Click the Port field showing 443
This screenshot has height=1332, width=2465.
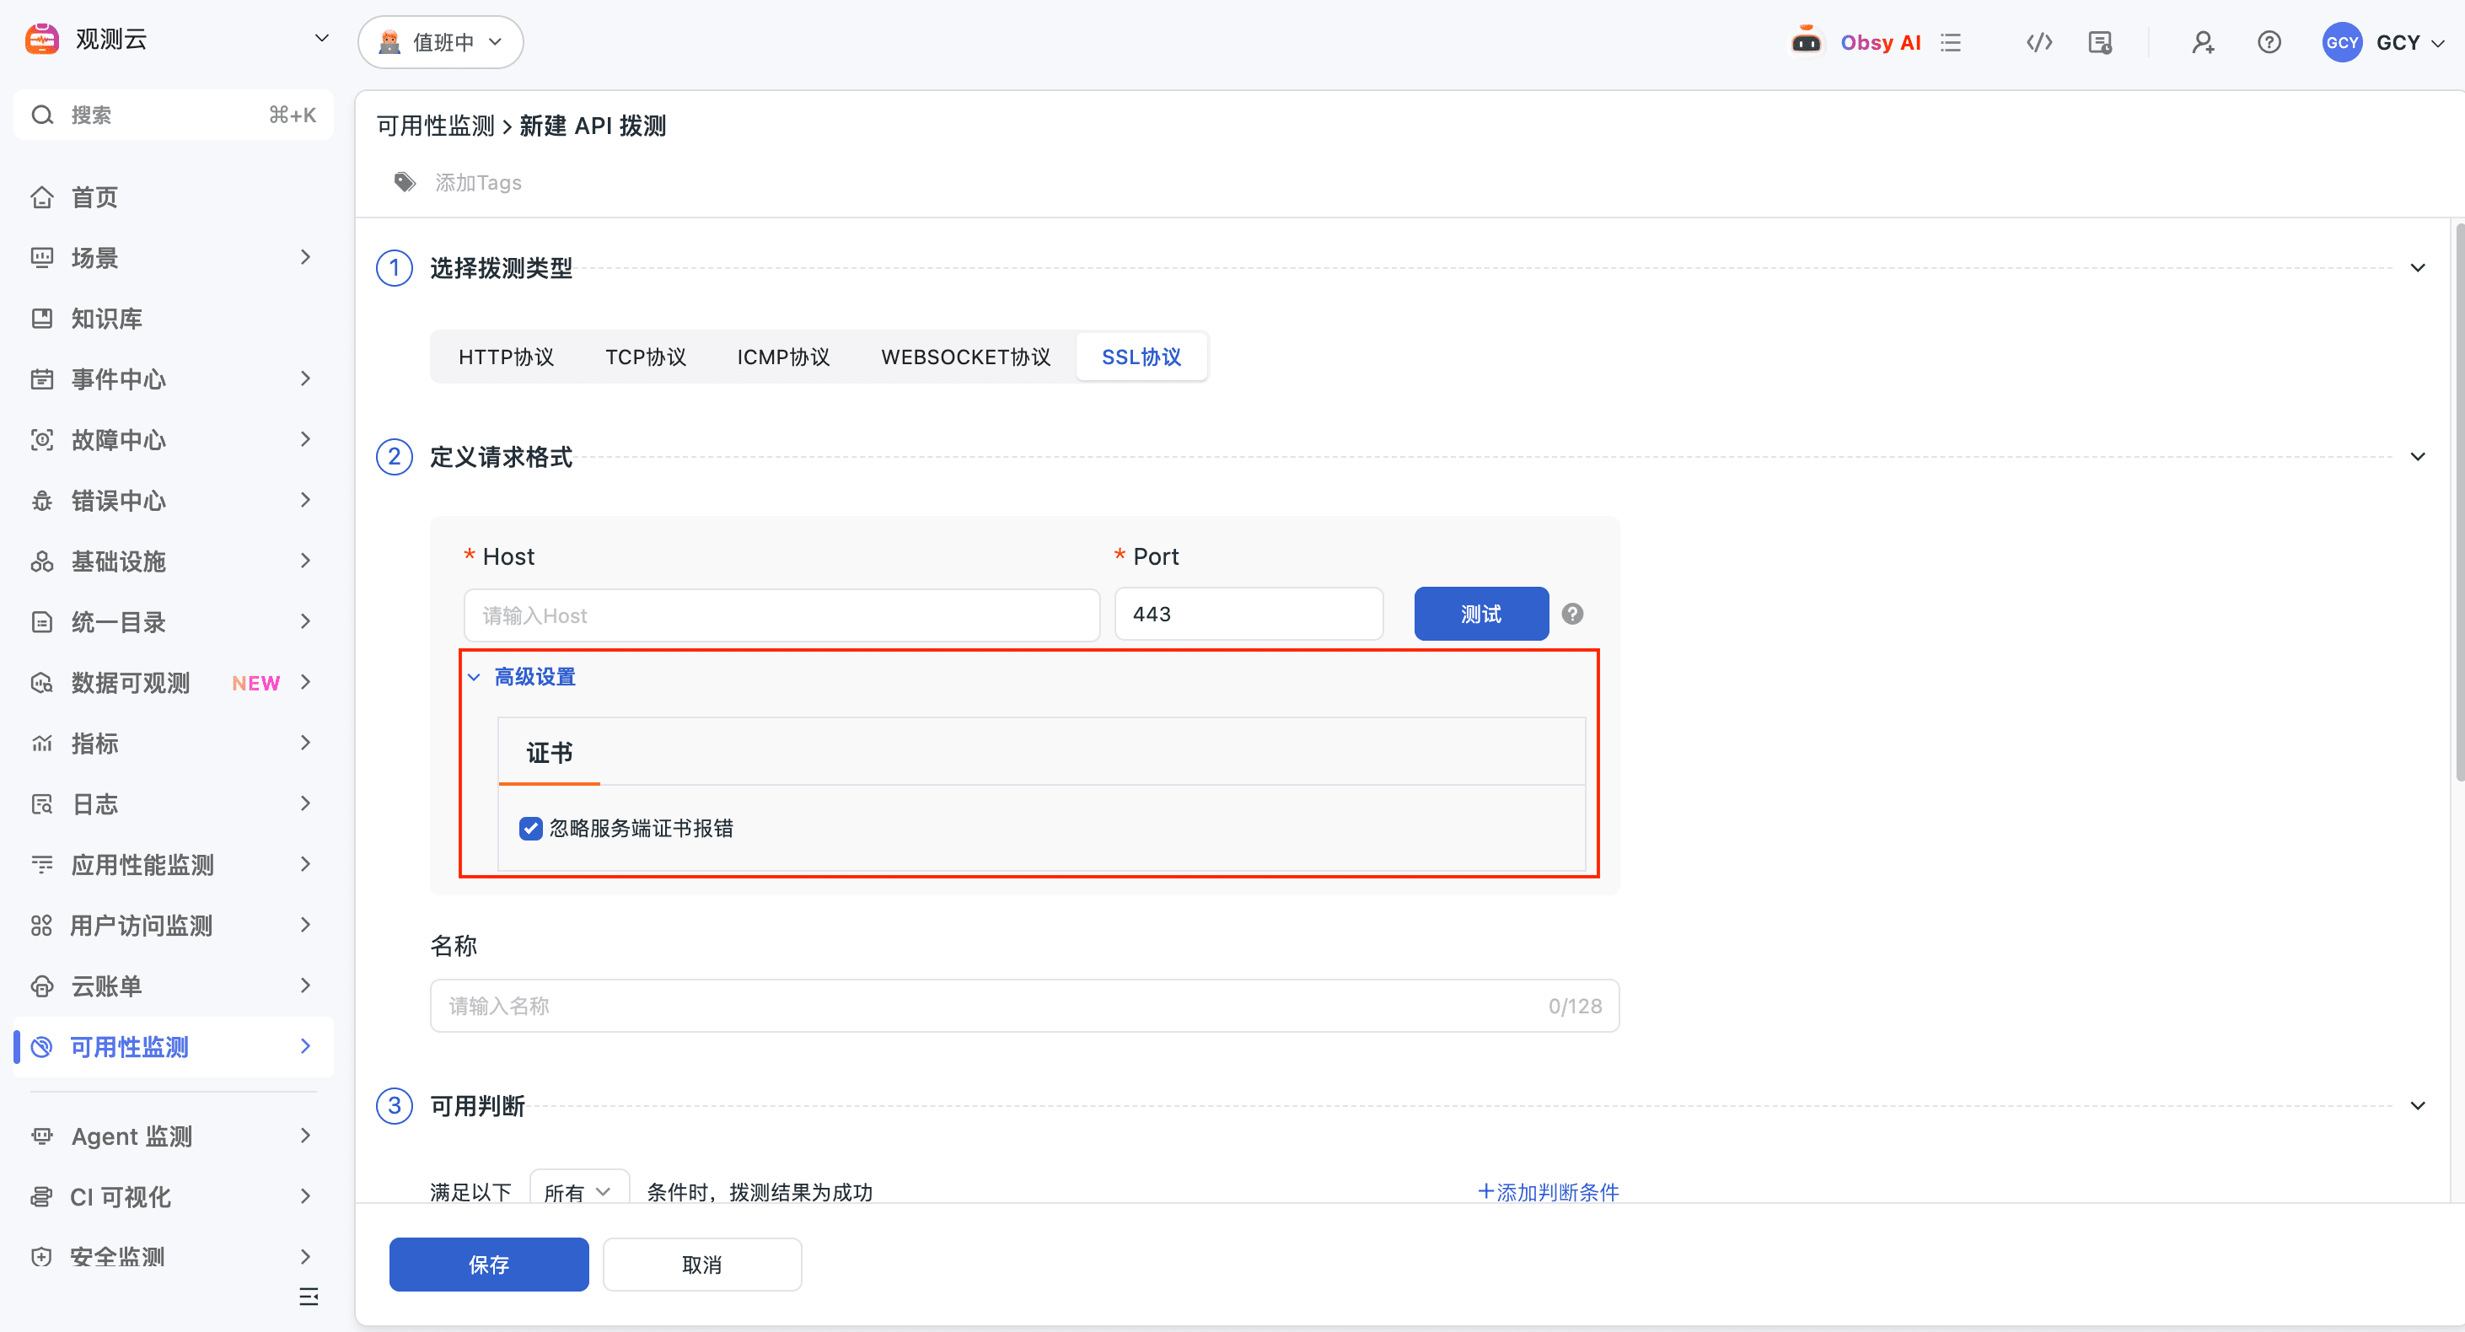(1248, 614)
